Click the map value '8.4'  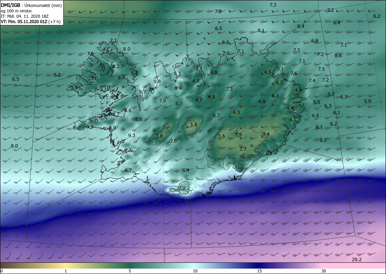click(178, 88)
